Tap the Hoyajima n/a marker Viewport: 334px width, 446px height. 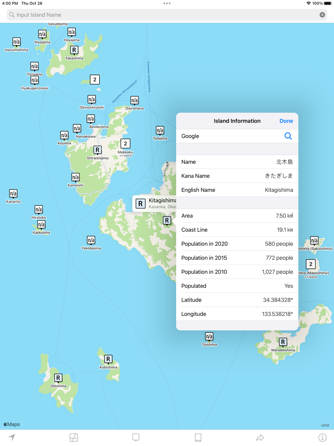71,32
